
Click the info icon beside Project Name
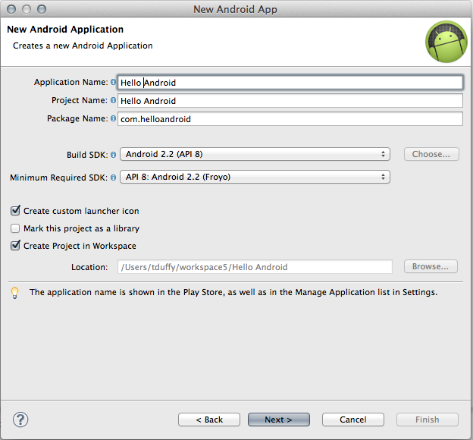tap(113, 100)
